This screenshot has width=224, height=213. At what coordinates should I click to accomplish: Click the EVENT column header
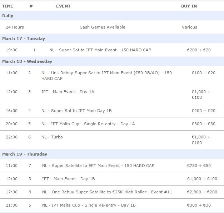tap(63, 6)
